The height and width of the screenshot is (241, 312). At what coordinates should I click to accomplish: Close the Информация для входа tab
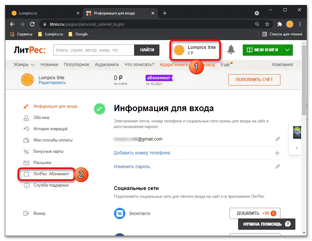153,13
